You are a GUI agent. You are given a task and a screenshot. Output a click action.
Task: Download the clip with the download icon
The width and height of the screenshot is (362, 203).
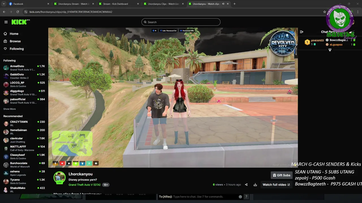point(255,185)
